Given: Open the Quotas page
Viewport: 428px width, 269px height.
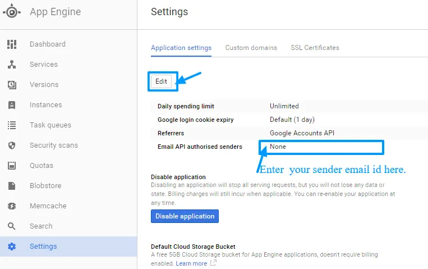Looking at the screenshot, I should (x=68, y=166).
